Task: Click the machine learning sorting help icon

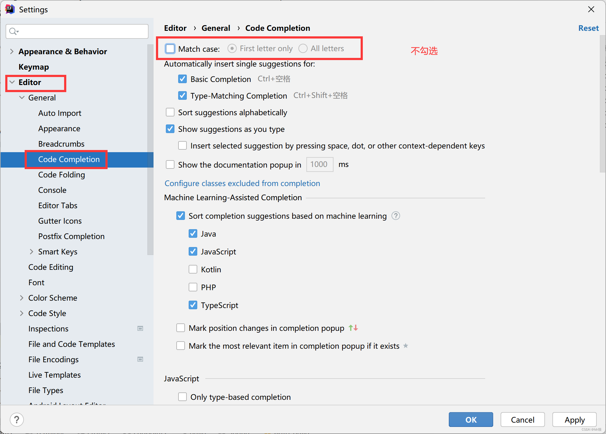Action: coord(396,216)
